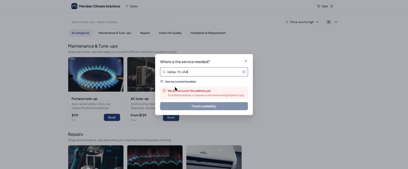Click the service search input field

pyautogui.click(x=119, y=22)
